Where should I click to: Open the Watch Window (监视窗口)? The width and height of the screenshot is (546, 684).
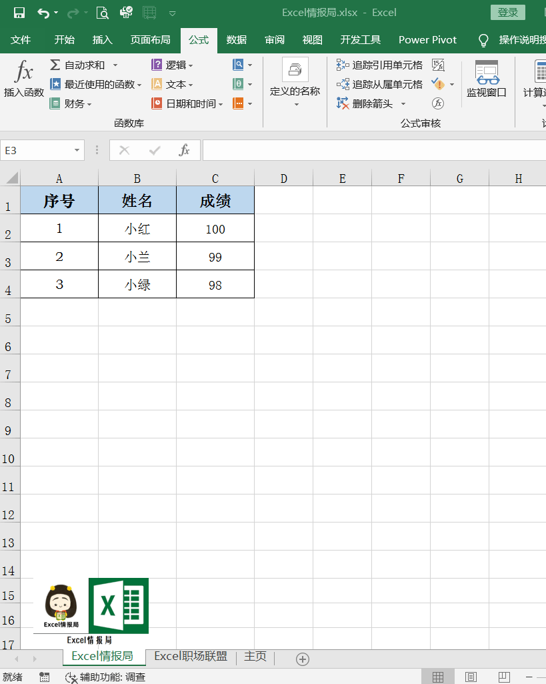(486, 79)
